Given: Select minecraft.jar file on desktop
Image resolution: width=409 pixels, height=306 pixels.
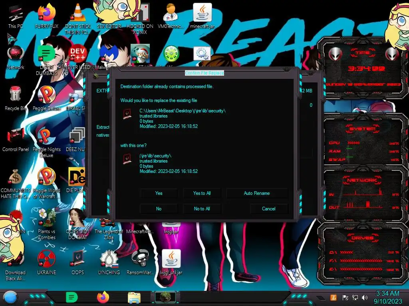Looking at the screenshot, I should tap(202, 16).
